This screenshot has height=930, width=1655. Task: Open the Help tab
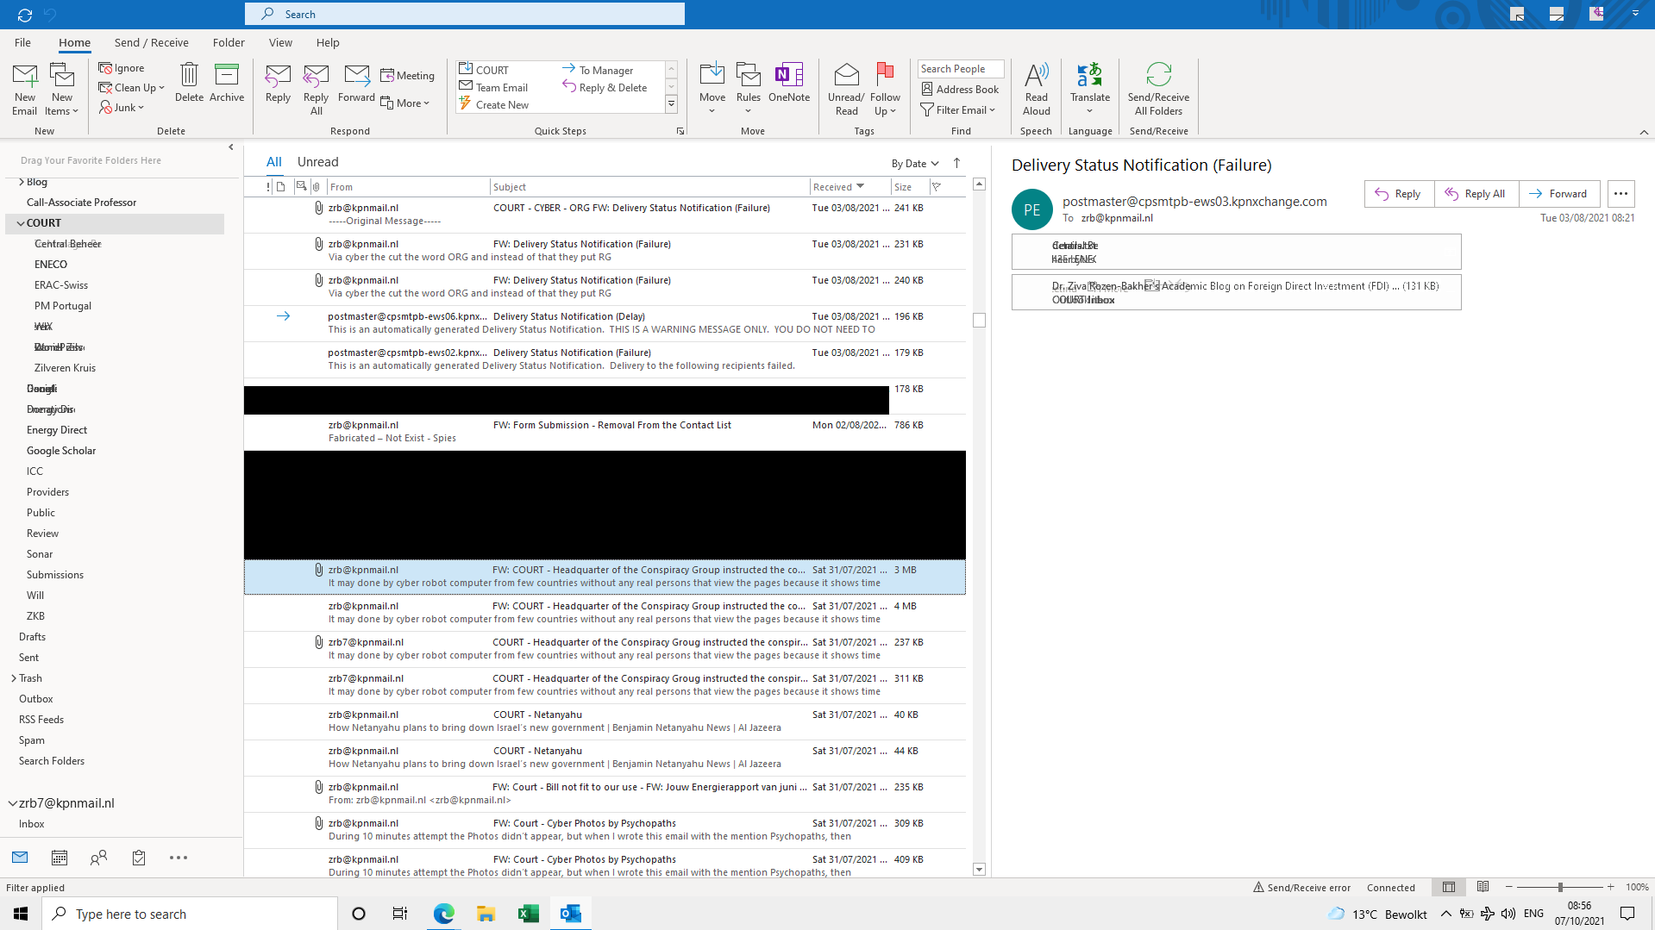[328, 42]
